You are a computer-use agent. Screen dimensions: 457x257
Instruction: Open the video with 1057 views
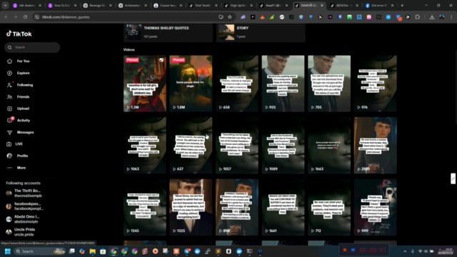(237, 146)
